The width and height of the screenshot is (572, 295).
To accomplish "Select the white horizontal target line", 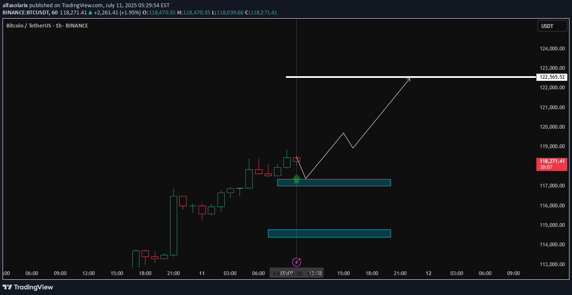I will click(x=411, y=77).
